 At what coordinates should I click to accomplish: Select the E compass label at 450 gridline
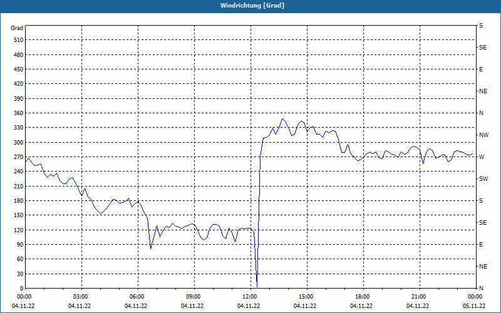coord(481,69)
